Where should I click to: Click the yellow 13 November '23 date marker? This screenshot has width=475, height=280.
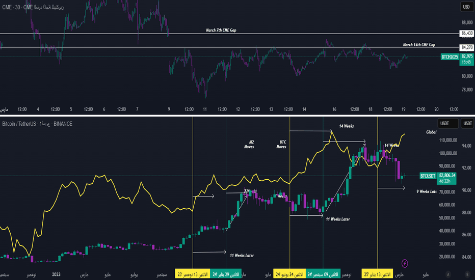[x=193, y=274]
